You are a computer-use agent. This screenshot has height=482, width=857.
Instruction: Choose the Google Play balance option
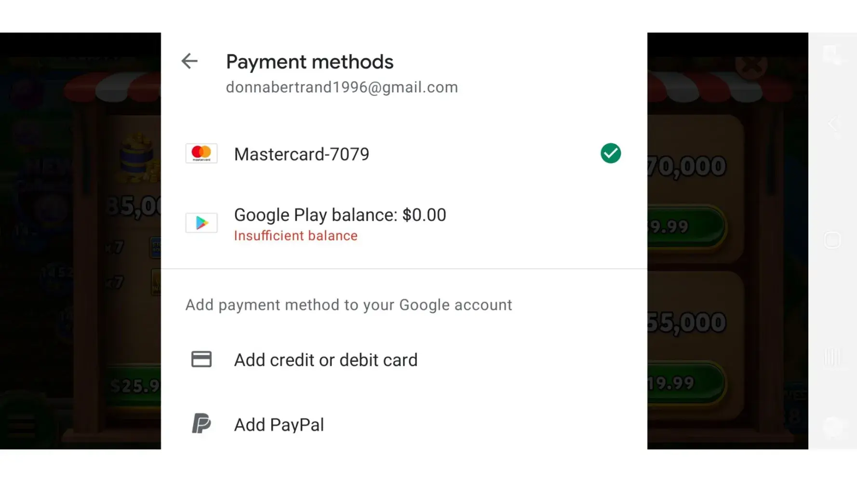[340, 215]
